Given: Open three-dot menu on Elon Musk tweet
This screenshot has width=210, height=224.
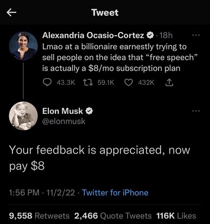Looking at the screenshot, I should point(196,111).
